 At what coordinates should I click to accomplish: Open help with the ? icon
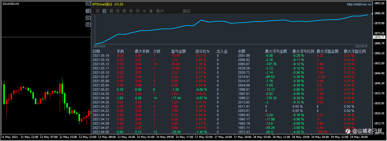(88, 25)
